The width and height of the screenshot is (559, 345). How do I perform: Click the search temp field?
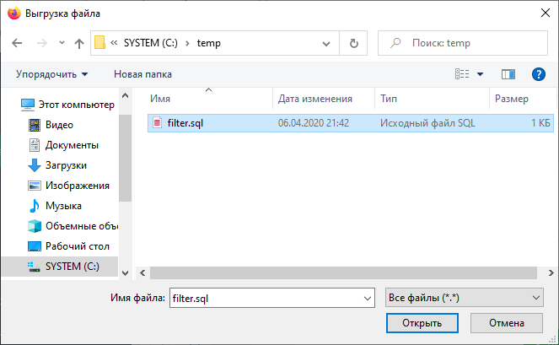click(462, 43)
